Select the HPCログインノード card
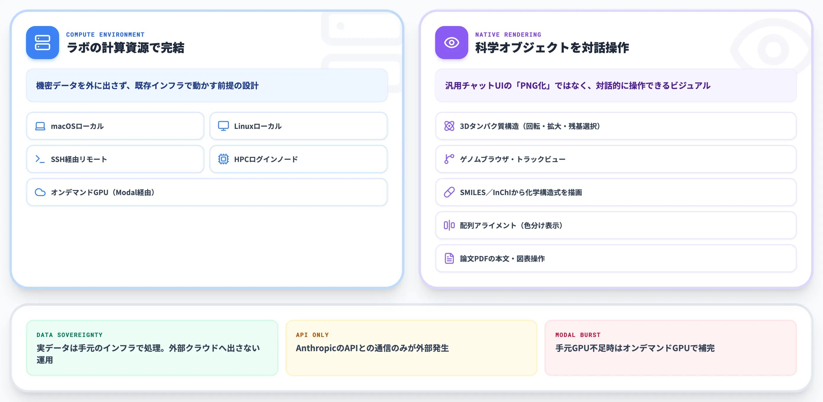This screenshot has width=823, height=402. (298, 159)
